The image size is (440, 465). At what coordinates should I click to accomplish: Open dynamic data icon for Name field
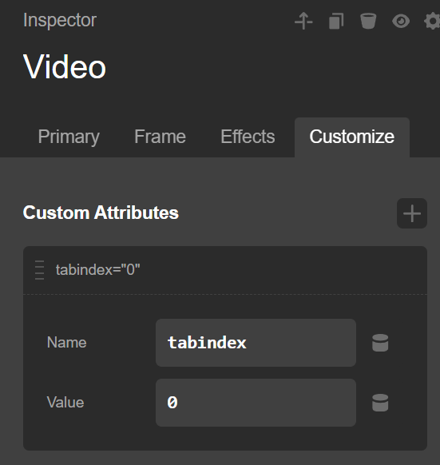[x=380, y=343]
